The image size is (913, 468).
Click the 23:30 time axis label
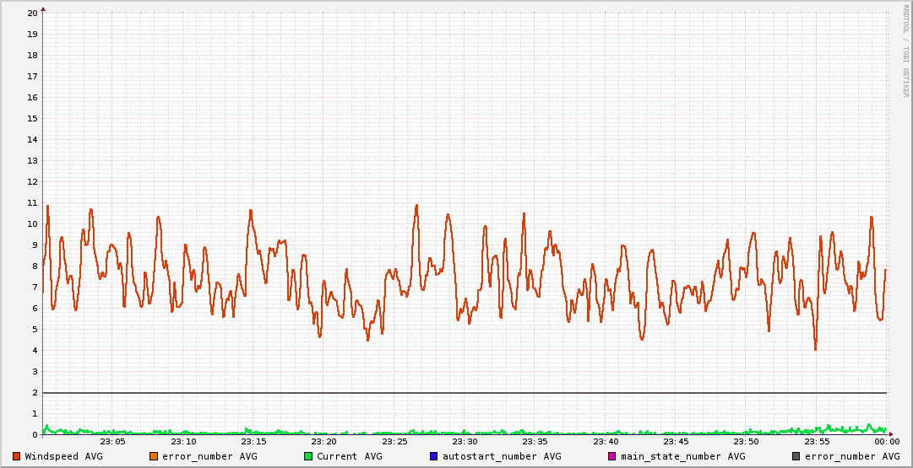pyautogui.click(x=465, y=441)
